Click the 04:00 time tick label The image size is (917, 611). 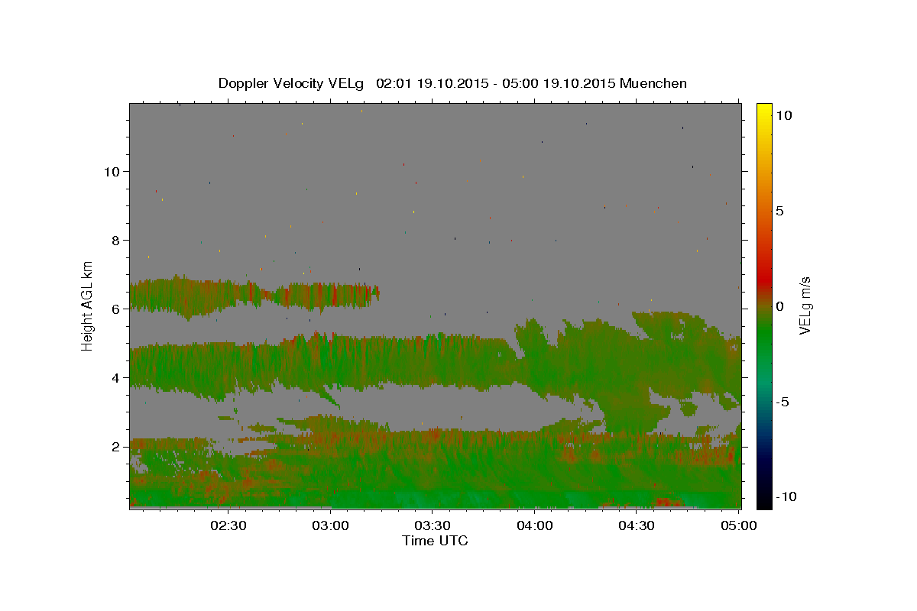click(535, 525)
